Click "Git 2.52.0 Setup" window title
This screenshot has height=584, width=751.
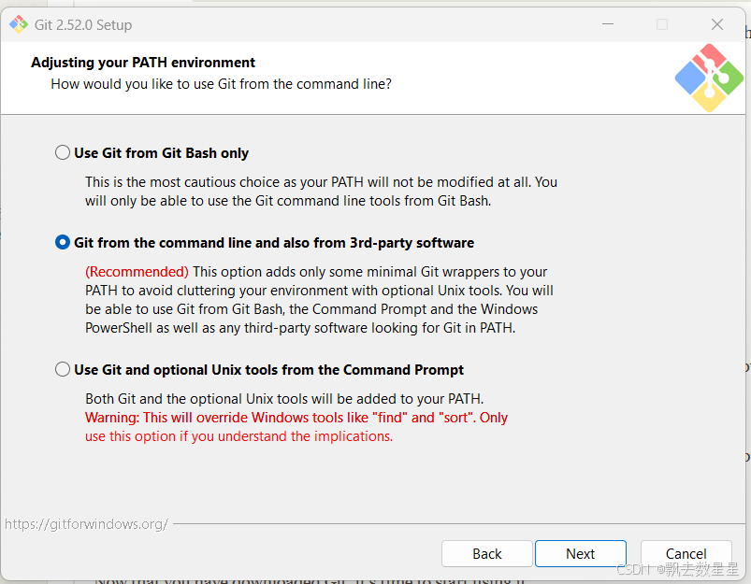pos(83,25)
